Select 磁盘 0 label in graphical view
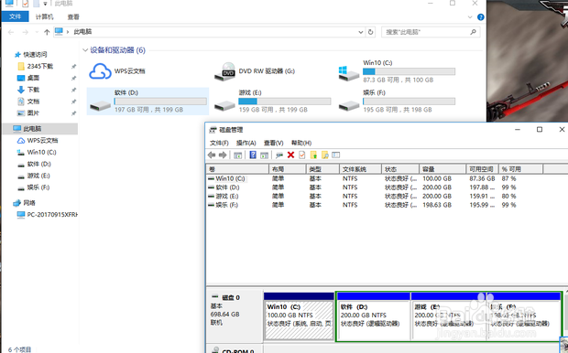568x353 pixels. [x=234, y=315]
